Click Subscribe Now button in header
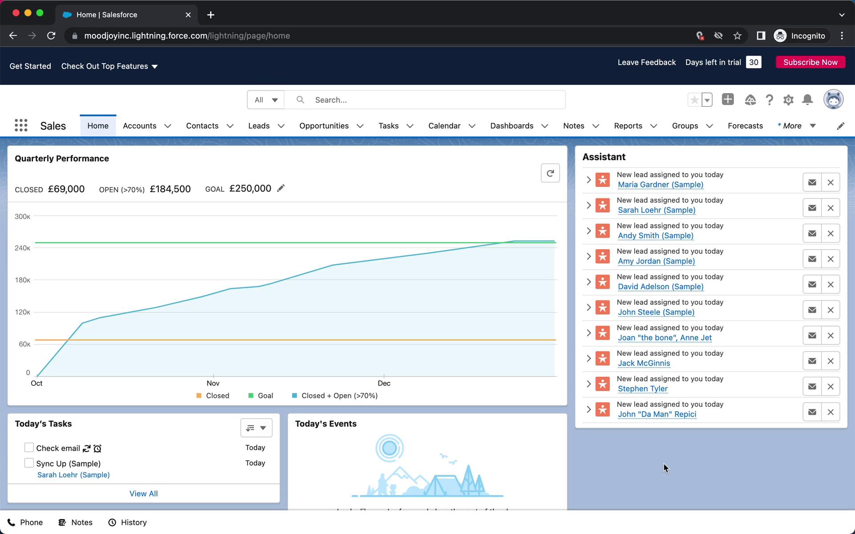Viewport: 855px width, 534px height. (810, 61)
